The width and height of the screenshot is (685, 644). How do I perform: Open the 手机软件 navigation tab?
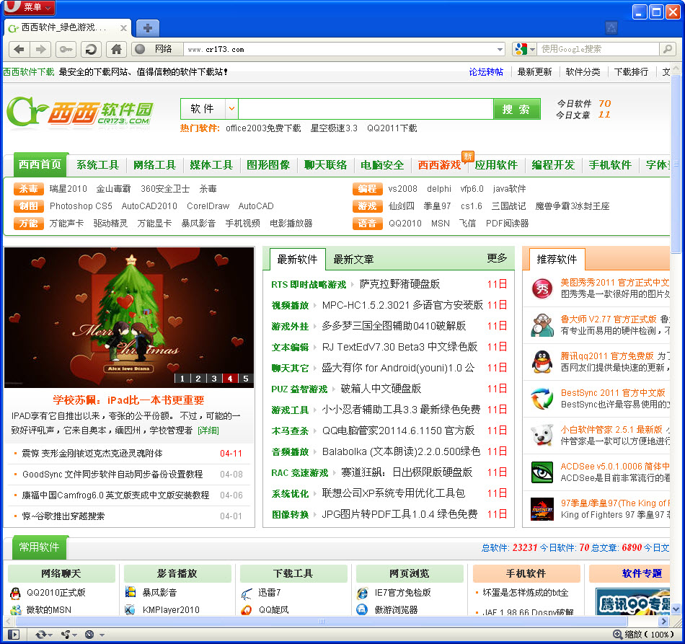pos(610,165)
